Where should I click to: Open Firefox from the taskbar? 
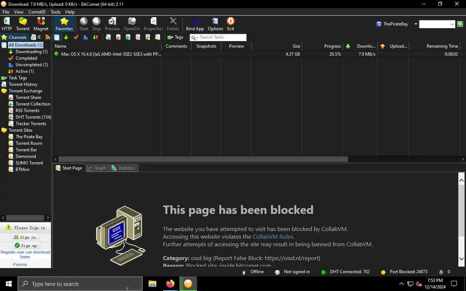(x=170, y=284)
